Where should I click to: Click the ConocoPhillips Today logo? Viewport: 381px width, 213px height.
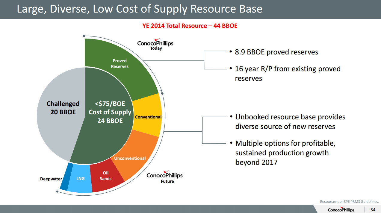click(x=155, y=44)
